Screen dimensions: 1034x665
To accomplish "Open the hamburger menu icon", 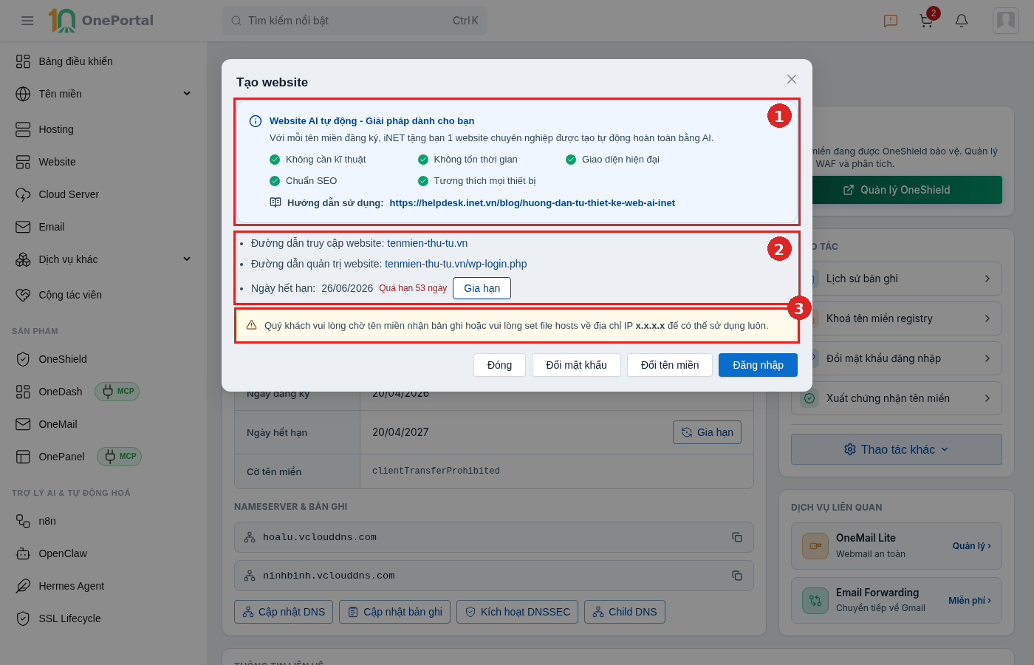I will (27, 21).
